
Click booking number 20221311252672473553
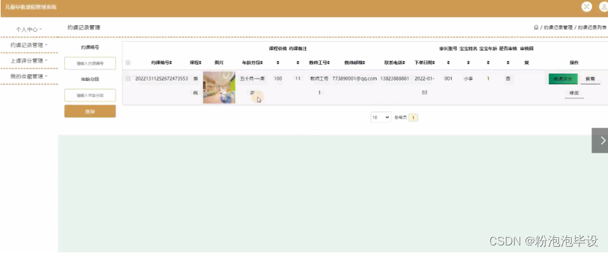pos(161,79)
